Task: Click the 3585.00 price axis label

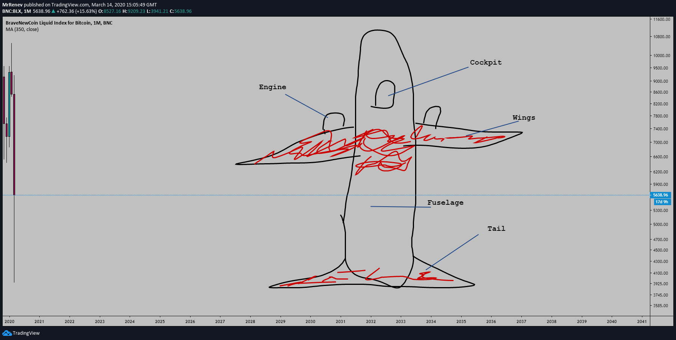Action: click(x=660, y=306)
